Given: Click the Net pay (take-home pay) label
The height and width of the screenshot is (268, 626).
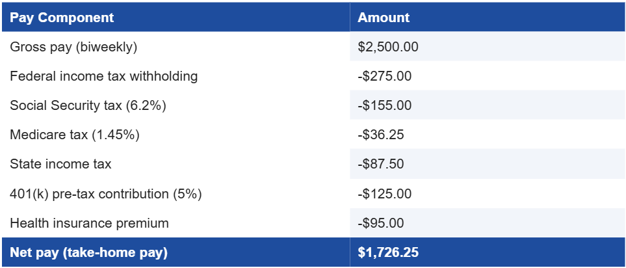Looking at the screenshot, I should pos(88,252).
